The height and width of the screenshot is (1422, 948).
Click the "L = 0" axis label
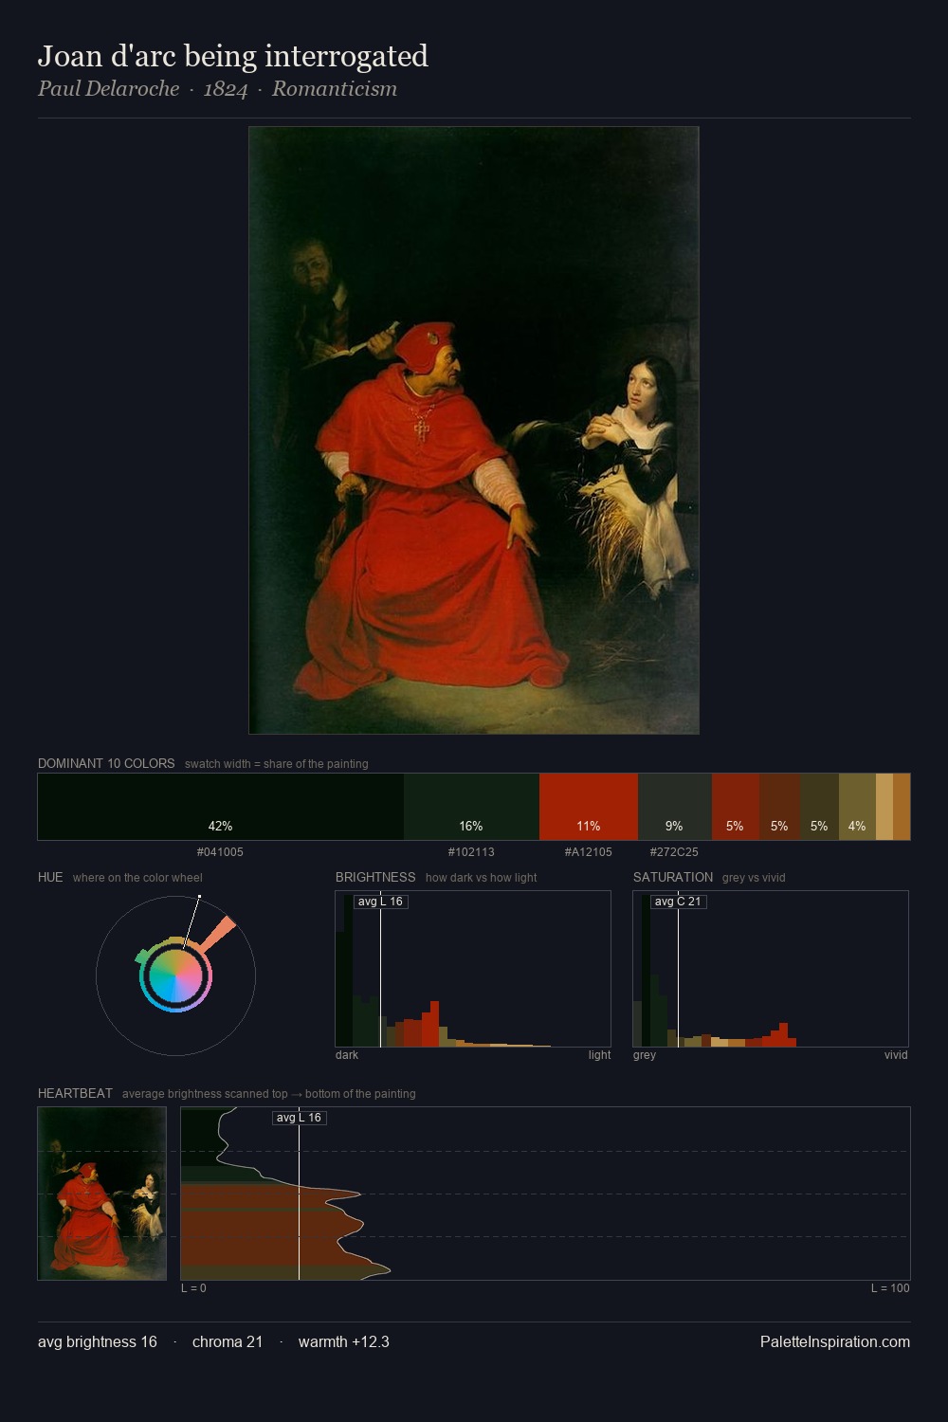(193, 1288)
